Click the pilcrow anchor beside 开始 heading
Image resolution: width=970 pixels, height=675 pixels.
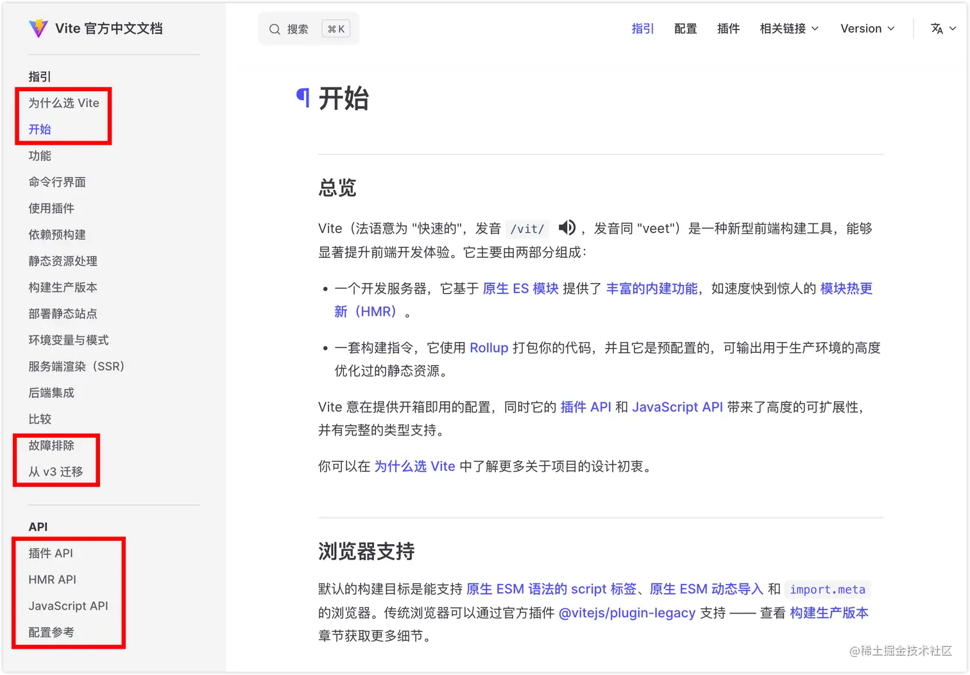[303, 98]
